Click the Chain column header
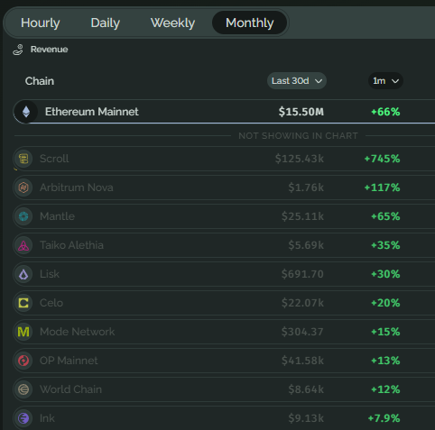 point(40,81)
